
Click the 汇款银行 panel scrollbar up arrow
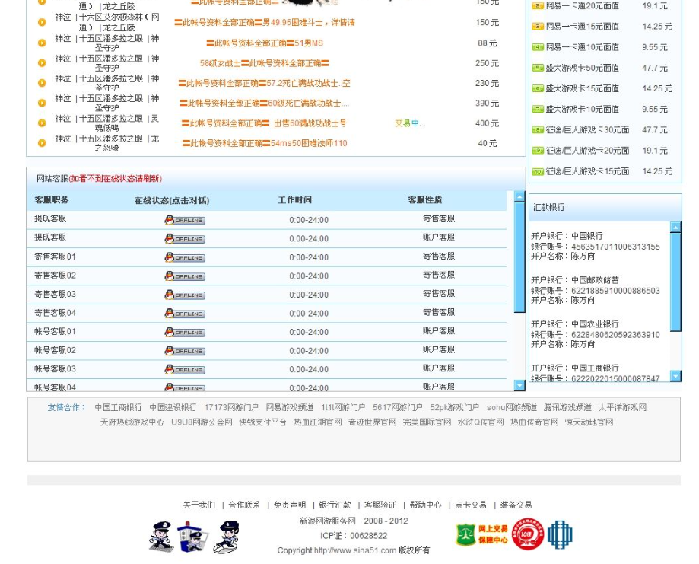tap(676, 227)
